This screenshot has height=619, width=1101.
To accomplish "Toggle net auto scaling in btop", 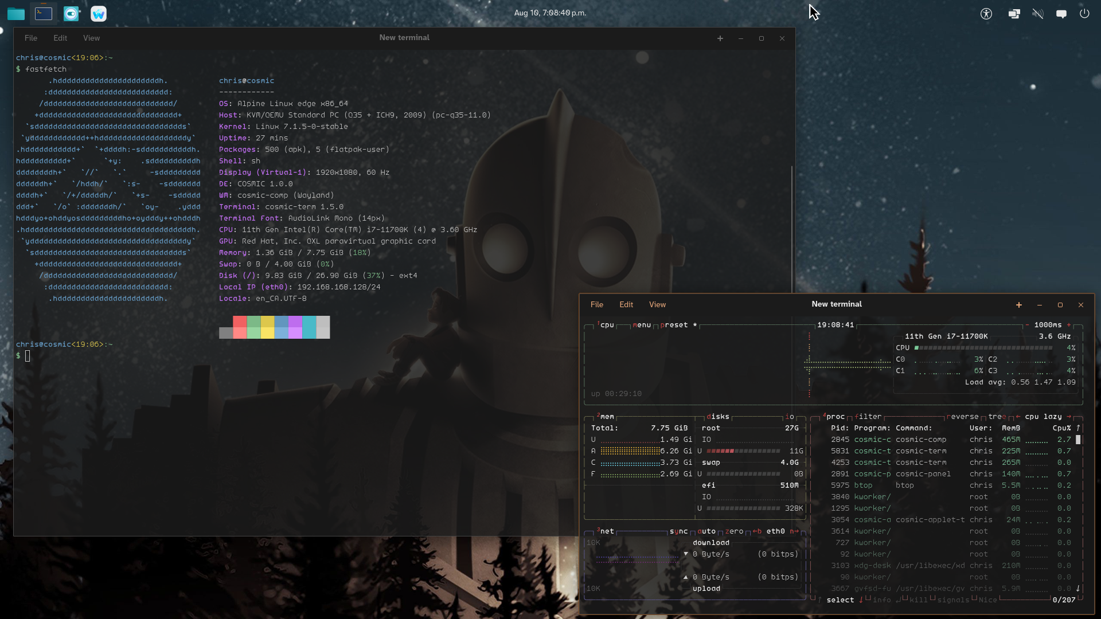I will coord(706,531).
